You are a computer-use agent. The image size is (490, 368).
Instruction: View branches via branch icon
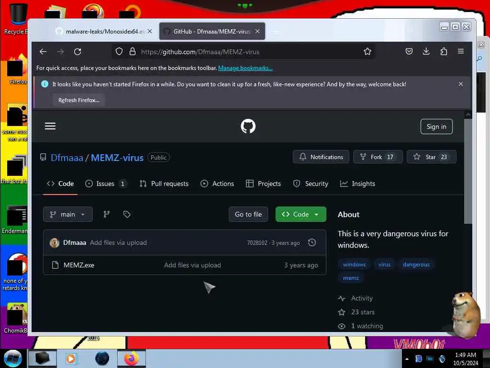click(x=107, y=214)
